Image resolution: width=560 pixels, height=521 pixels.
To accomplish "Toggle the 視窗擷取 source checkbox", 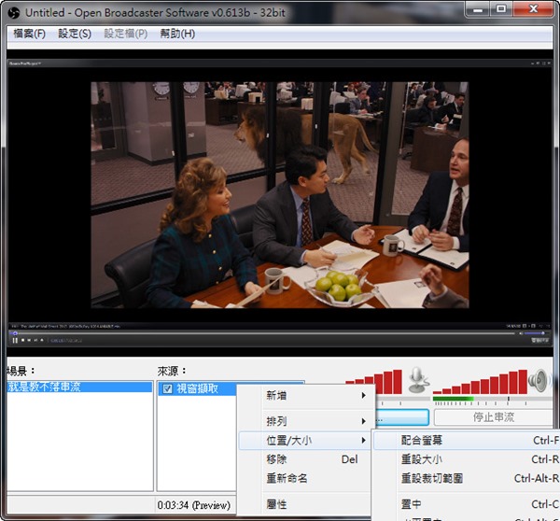I will 167,388.
